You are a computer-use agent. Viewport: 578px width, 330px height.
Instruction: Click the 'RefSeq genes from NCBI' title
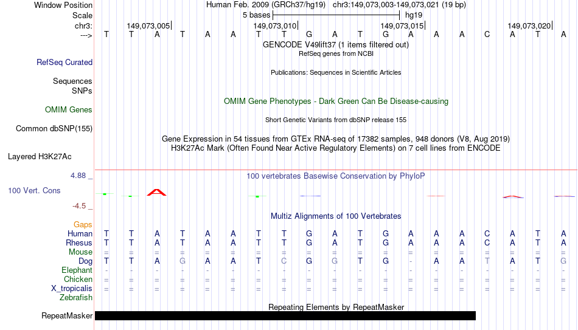pyautogui.click(x=336, y=53)
